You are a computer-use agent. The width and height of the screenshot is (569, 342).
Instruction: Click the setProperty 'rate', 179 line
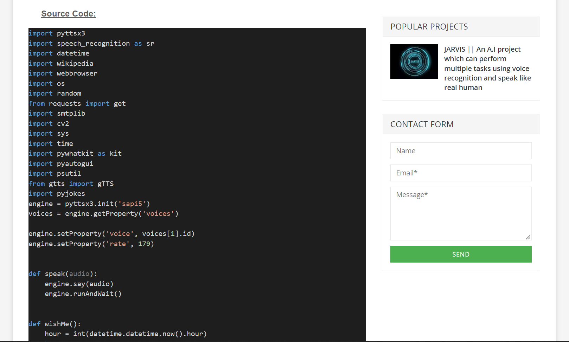click(x=91, y=244)
